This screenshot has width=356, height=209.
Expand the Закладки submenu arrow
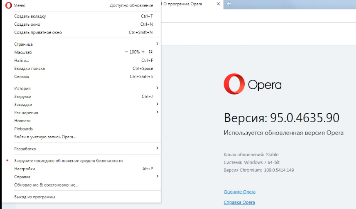tap(157, 104)
